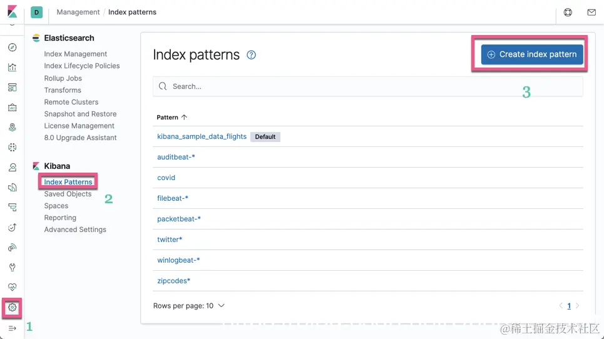The width and height of the screenshot is (604, 339).
Task: Open Rollup Jobs menu item
Action: click(63, 78)
